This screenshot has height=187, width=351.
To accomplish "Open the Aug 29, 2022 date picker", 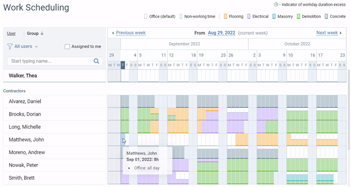I will (222, 33).
